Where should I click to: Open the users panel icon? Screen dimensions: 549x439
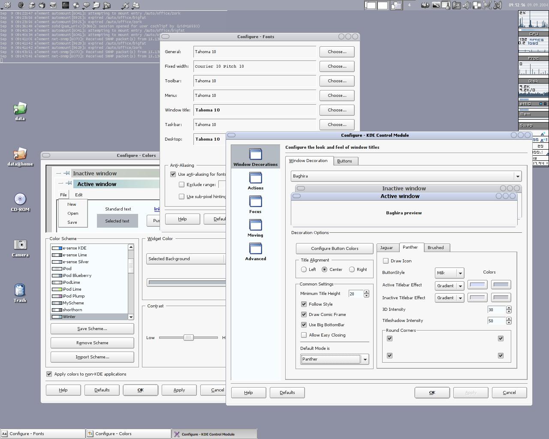[x=136, y=5]
